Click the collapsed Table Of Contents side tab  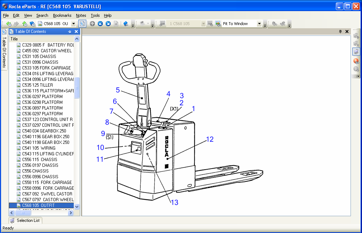pyautogui.click(x=4, y=49)
